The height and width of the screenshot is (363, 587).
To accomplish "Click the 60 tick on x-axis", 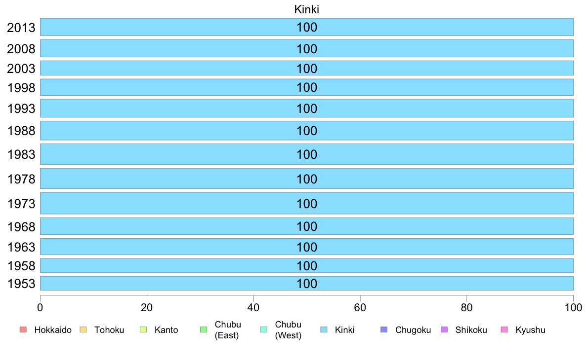I will pos(360,308).
